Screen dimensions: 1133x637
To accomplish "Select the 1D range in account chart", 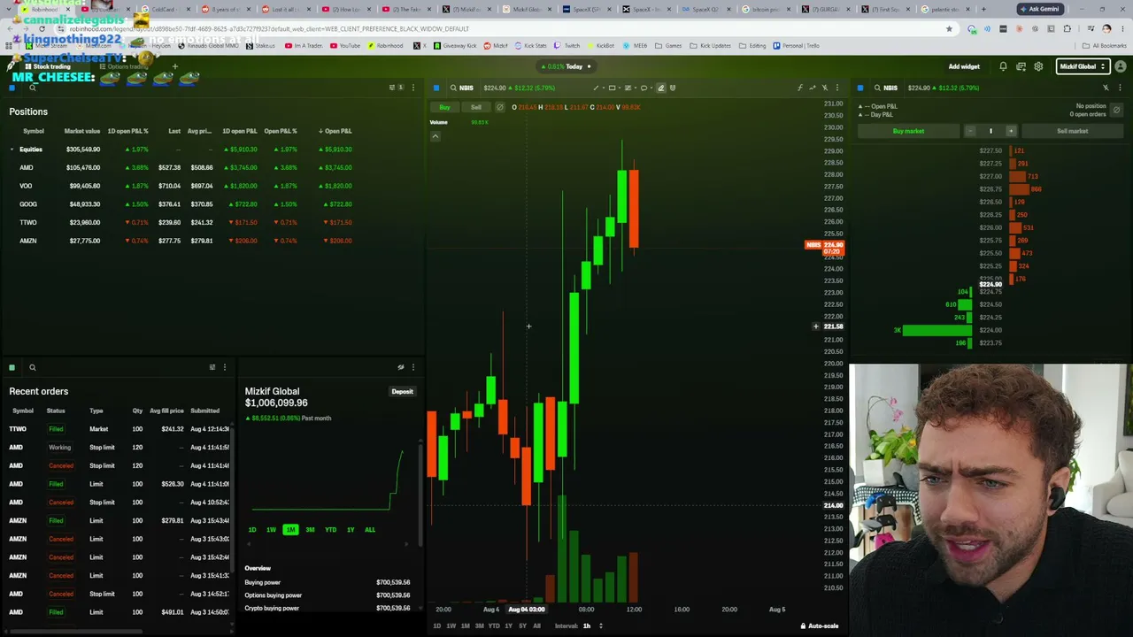I will 252,530.
